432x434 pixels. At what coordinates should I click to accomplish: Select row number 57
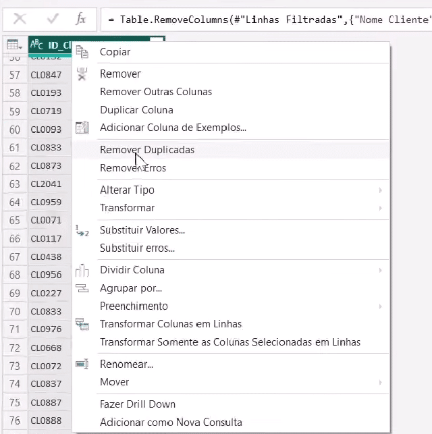[x=15, y=75]
